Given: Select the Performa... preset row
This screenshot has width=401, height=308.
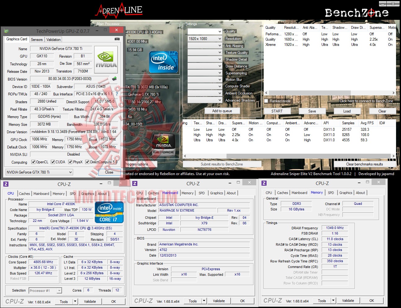Looking at the screenshot, I should coord(330,34).
